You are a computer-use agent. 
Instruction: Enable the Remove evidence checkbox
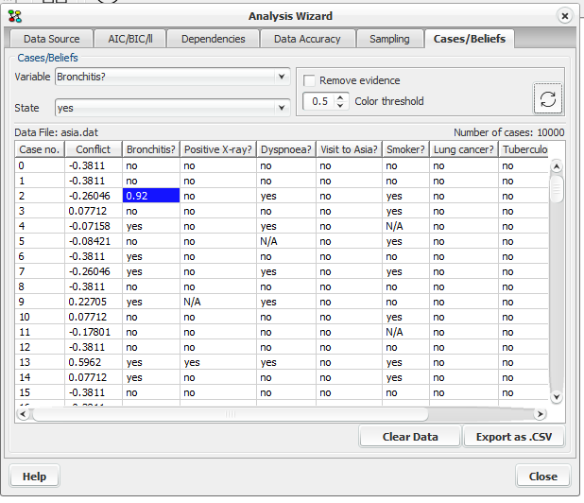(x=309, y=80)
